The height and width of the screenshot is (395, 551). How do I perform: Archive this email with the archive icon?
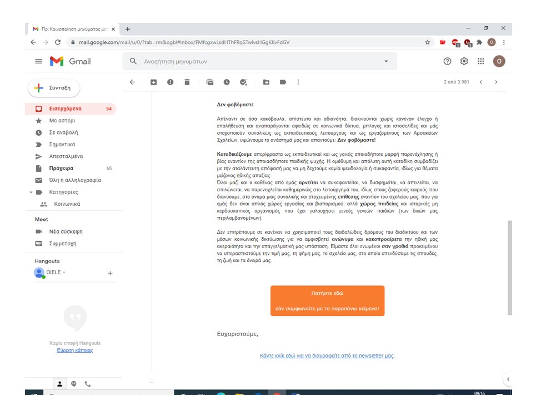(x=153, y=82)
